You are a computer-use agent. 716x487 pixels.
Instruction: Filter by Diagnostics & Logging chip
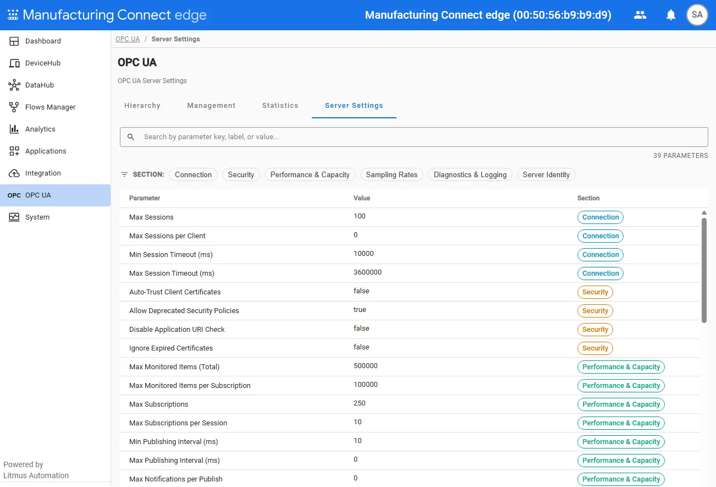point(470,174)
